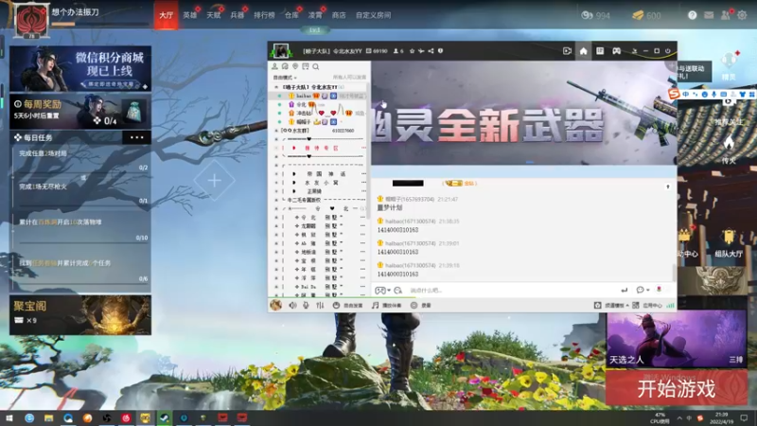Viewport: 757px width, 426px height.
Task: Open the 天赋 talents tab
Action: coord(214,15)
